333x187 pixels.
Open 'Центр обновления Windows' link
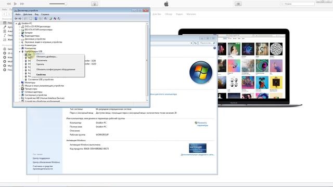click(46, 162)
